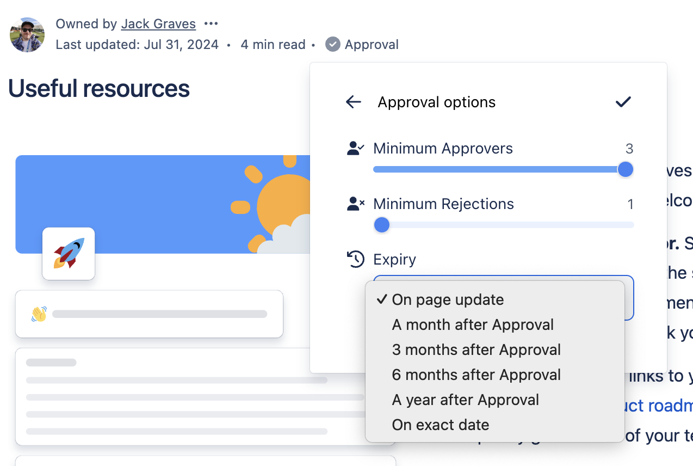Image resolution: width=693 pixels, height=466 pixels.
Task: Click the Minimum Rejections slider handle
Action: 382,225
